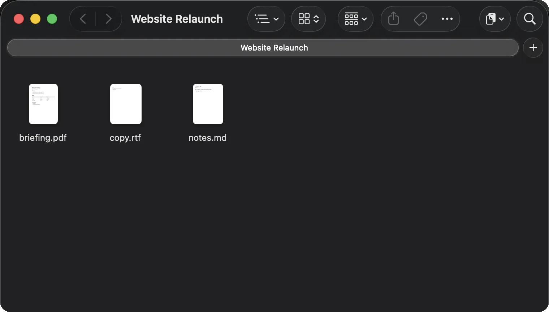Image resolution: width=549 pixels, height=312 pixels.
Task: Select the notes.md file thumbnail
Action: (x=208, y=104)
